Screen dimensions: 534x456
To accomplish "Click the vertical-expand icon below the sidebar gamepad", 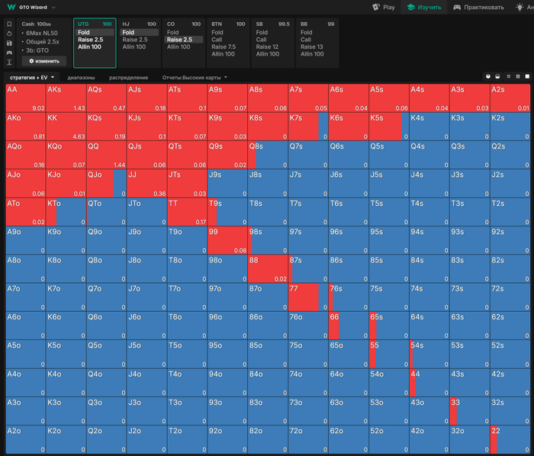I will (9, 62).
